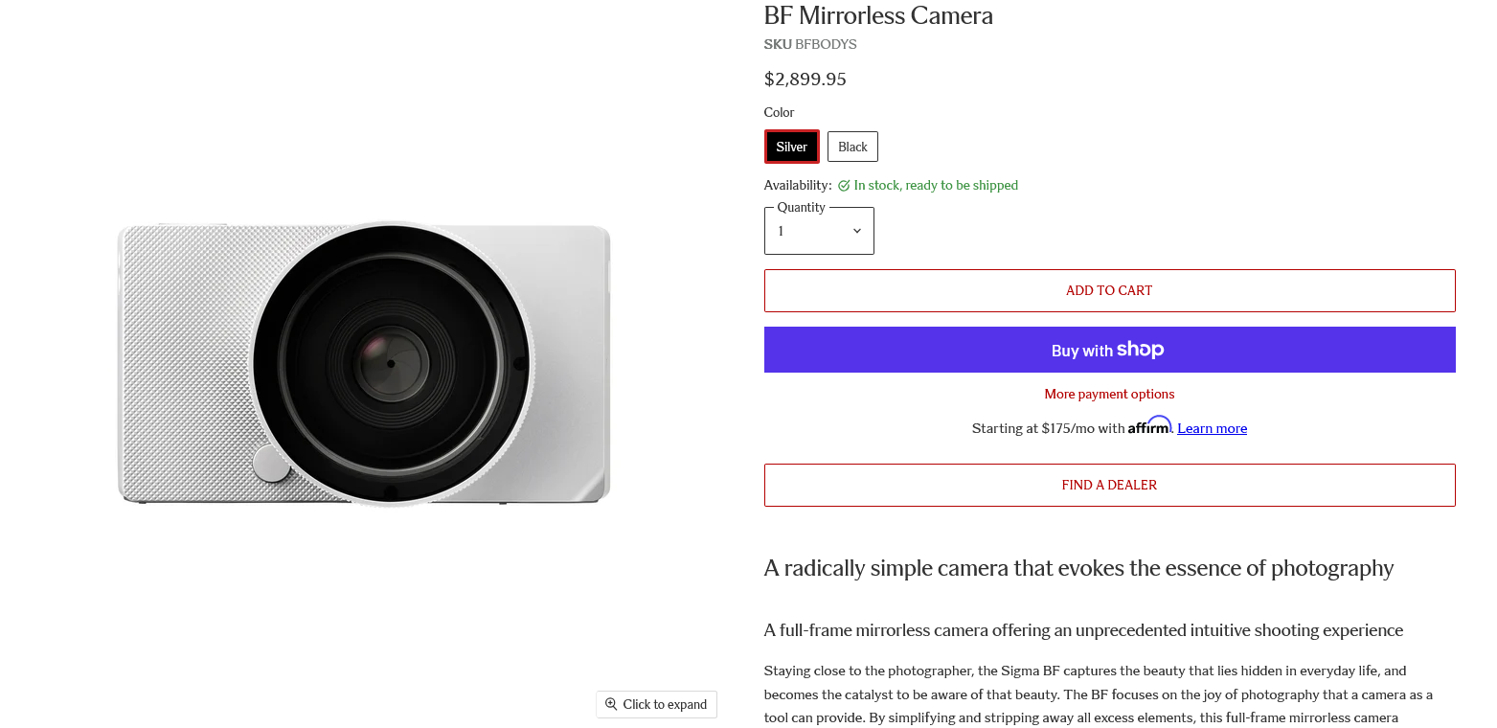Click the in-stock checkmark icon
1497x728 pixels.
click(x=844, y=186)
